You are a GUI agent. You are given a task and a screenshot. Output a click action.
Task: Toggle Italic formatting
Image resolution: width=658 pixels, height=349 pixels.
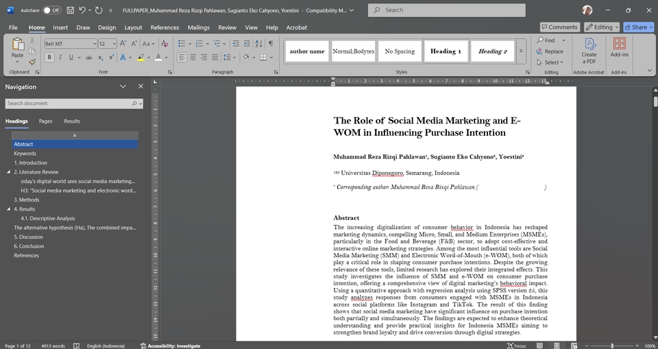(x=60, y=58)
